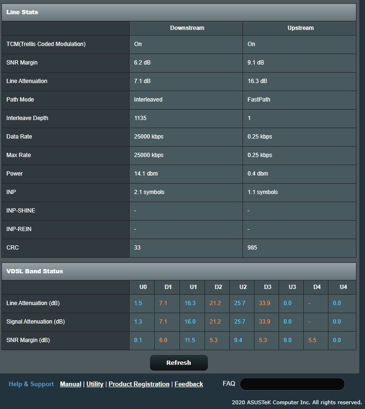Click the upstream CRC value 985

(253, 248)
